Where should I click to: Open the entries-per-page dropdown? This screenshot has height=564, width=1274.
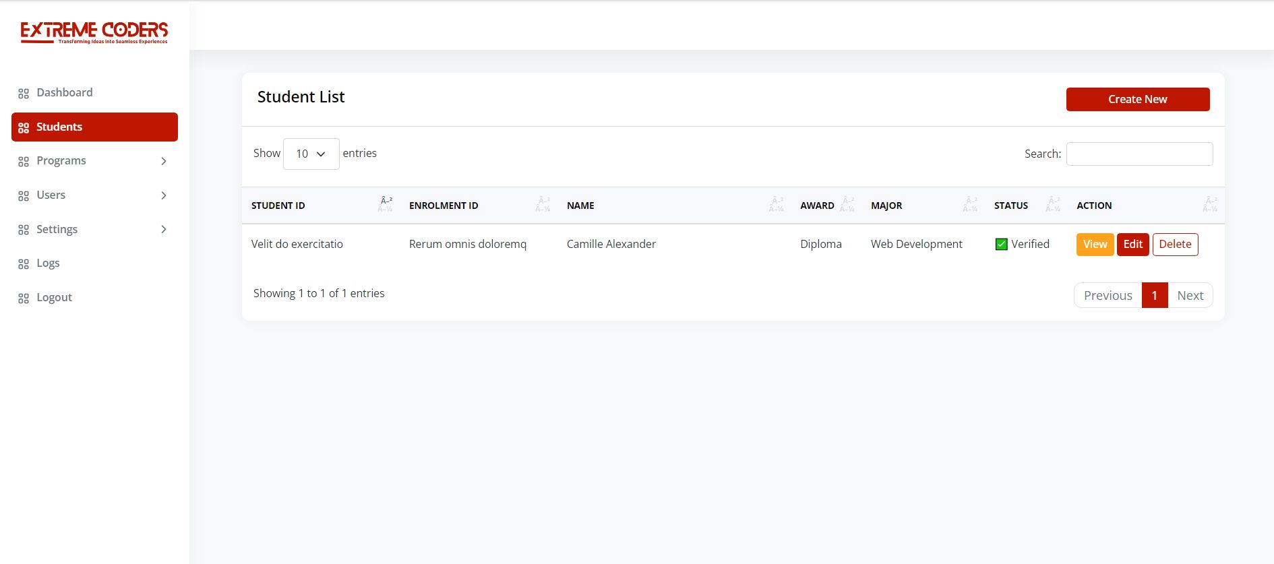[311, 154]
